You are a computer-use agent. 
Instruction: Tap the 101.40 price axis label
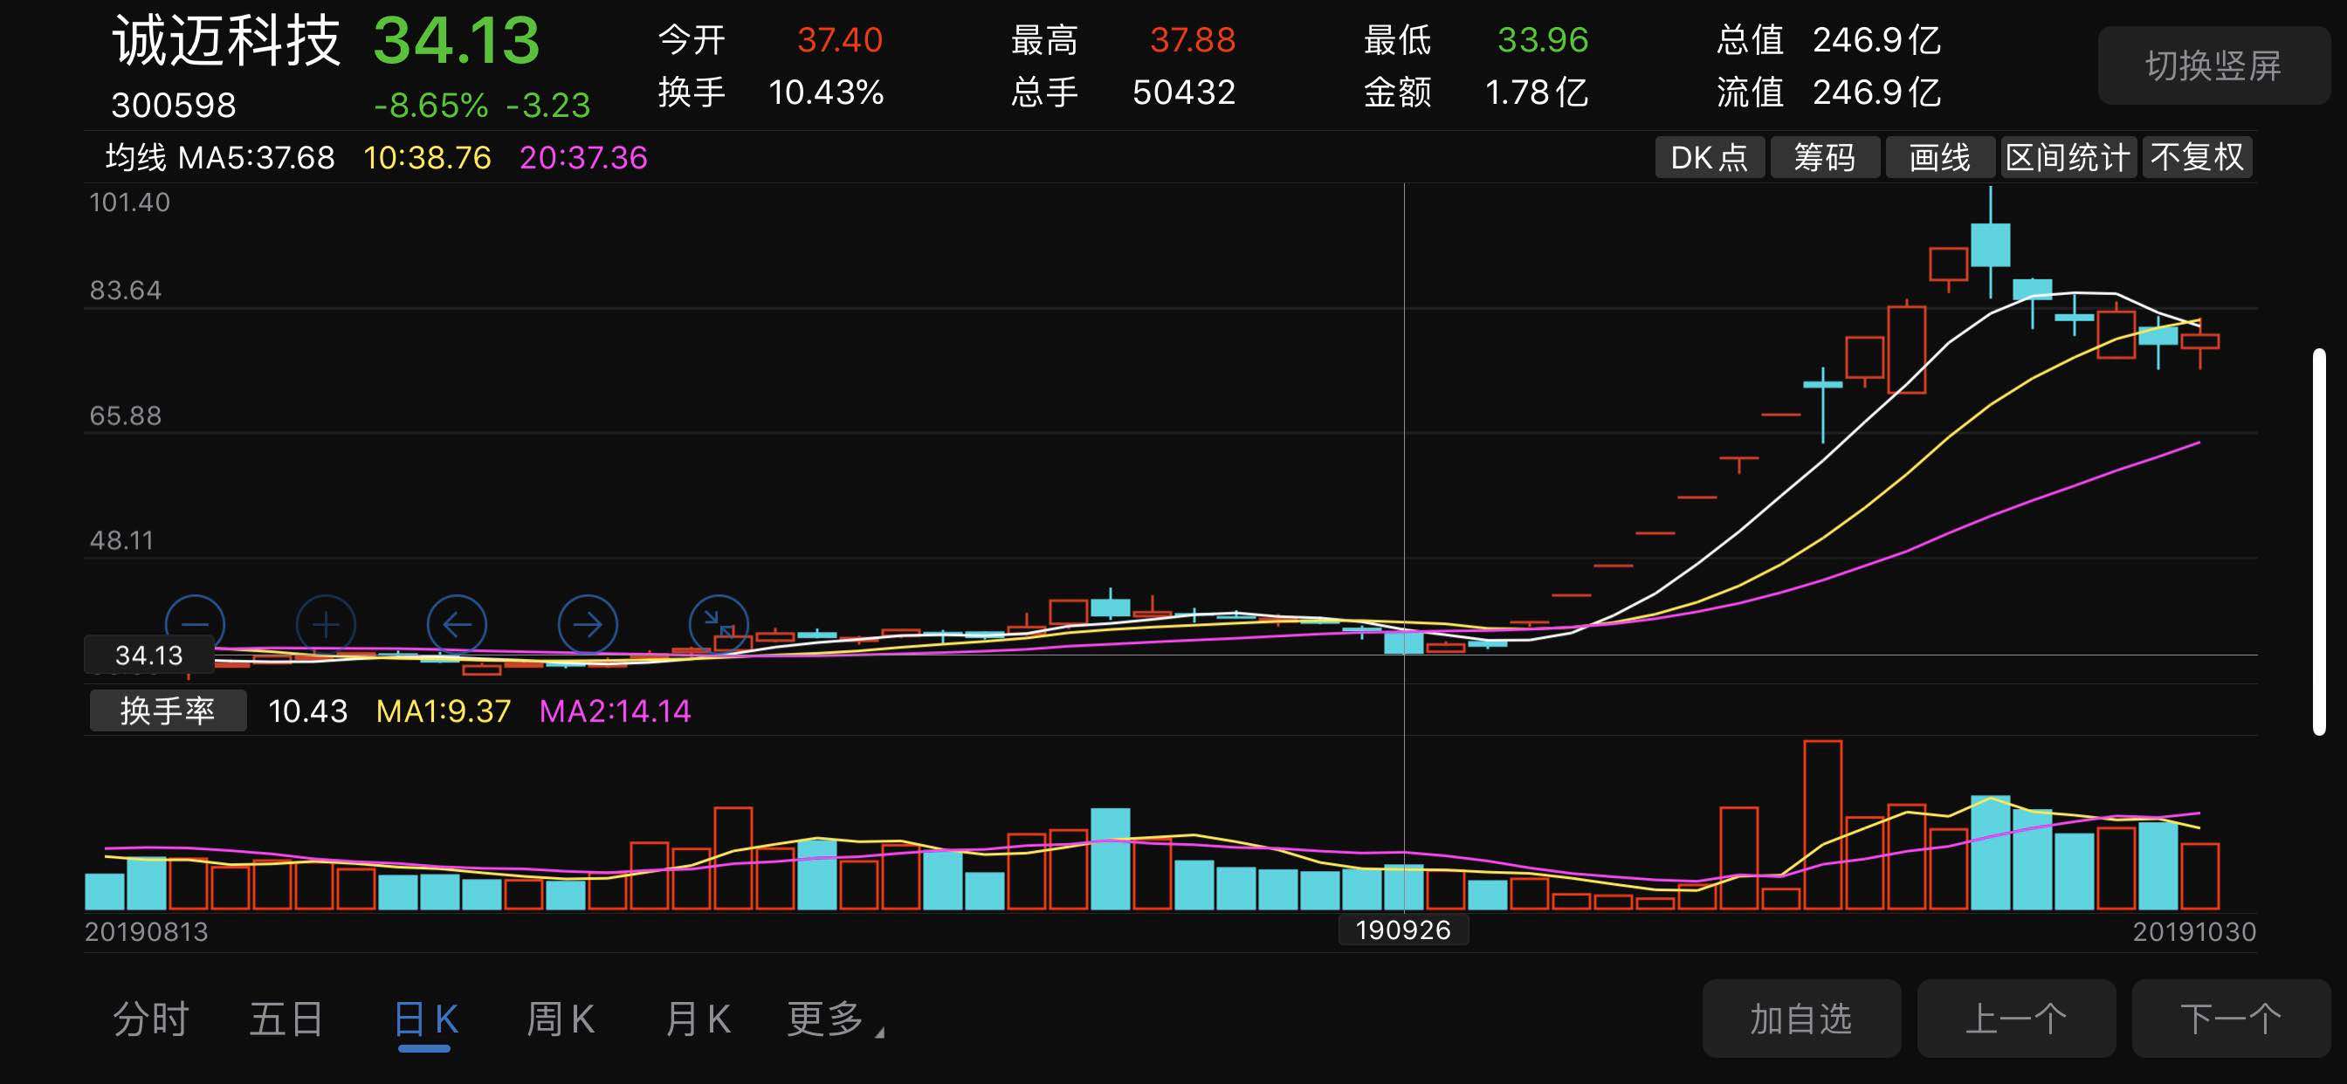tap(129, 202)
